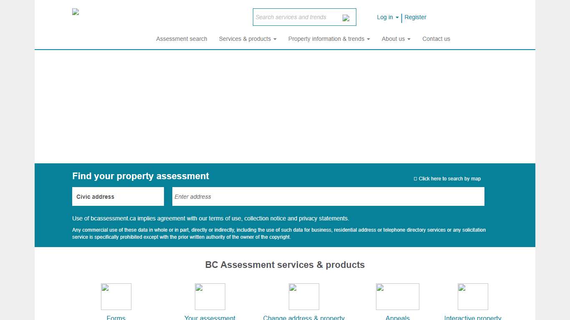
Task: Open the Forms service icon
Action: 116,297
